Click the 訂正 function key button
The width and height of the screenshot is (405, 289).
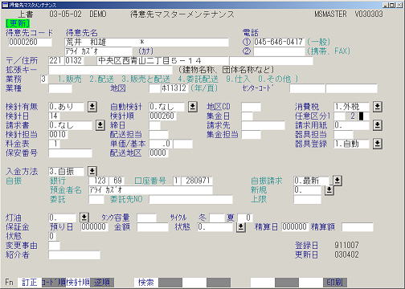30,283
